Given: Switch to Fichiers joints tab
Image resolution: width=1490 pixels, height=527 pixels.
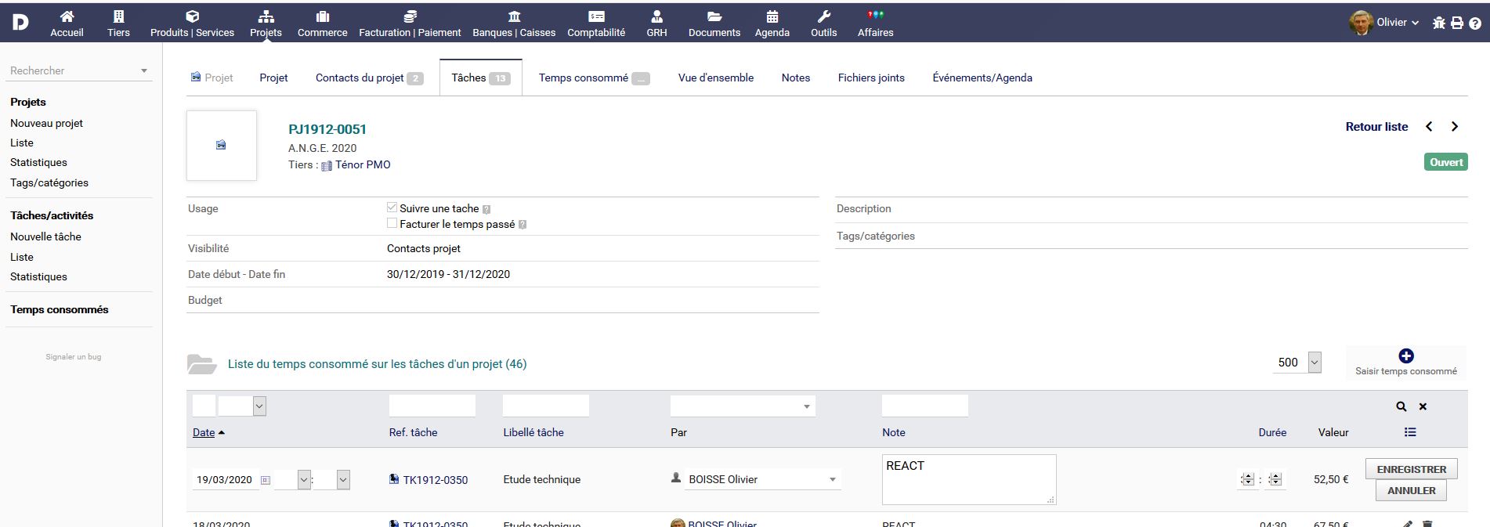Looking at the screenshot, I should (871, 78).
